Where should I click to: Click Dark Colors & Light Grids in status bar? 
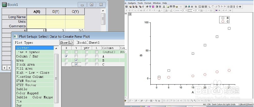[x=224, y=104]
